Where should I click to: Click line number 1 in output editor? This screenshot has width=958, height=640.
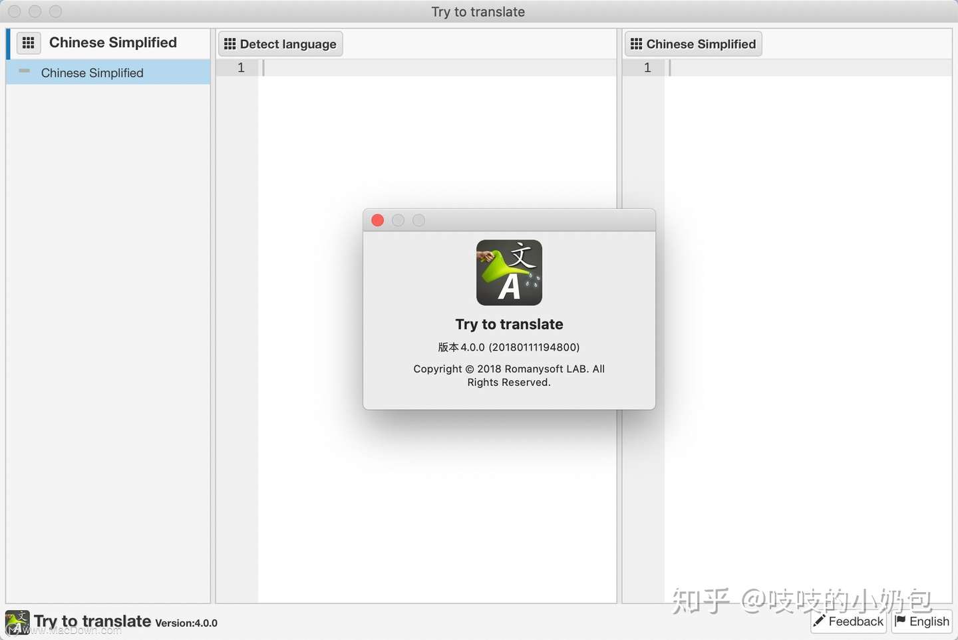pos(647,67)
